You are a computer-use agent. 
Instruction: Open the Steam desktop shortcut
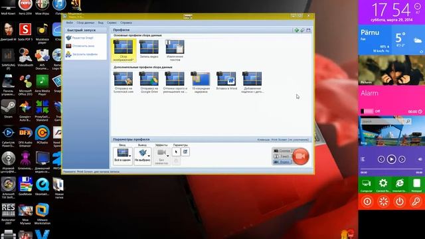point(9,109)
